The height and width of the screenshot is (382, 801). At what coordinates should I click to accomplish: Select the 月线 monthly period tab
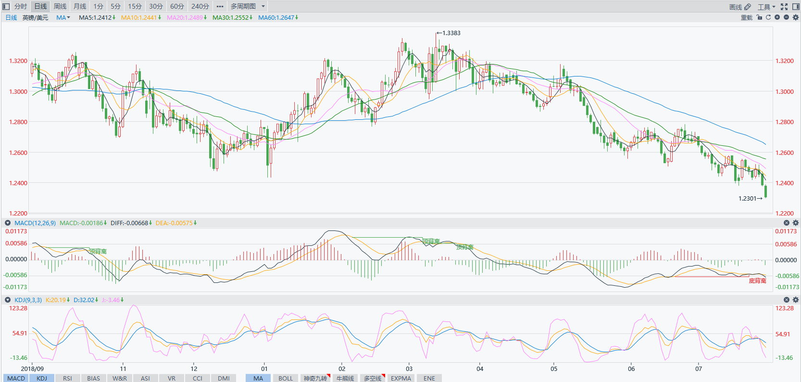point(80,6)
